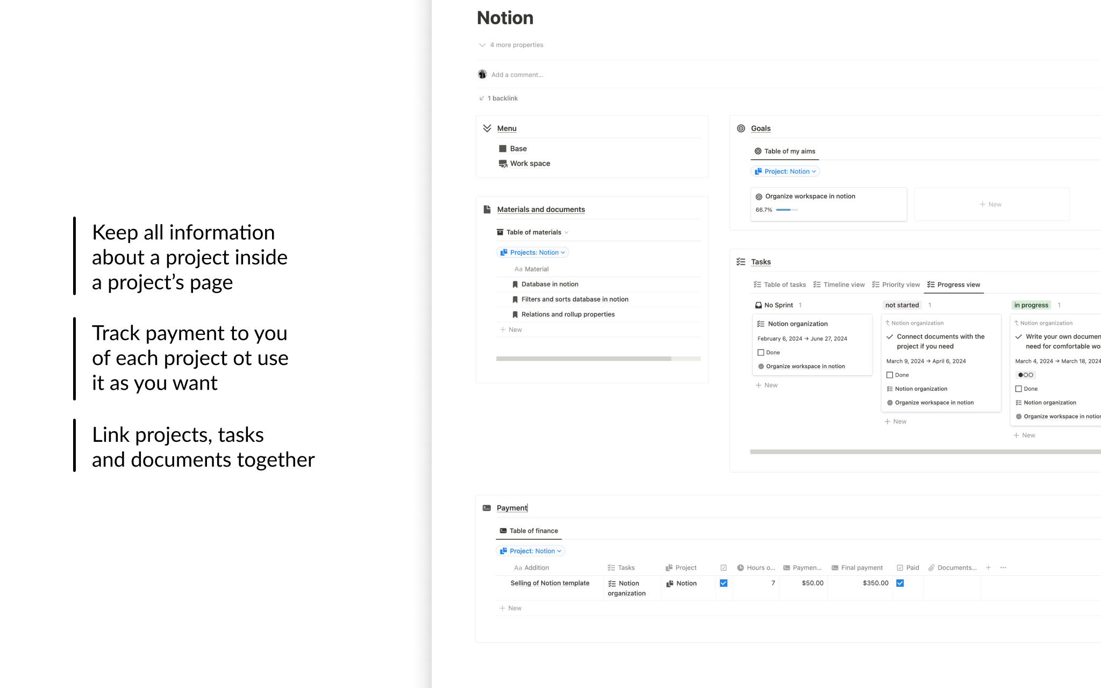Click the paperclip icon on Documents column
Viewport: 1101px width, 688px height.
(x=931, y=568)
